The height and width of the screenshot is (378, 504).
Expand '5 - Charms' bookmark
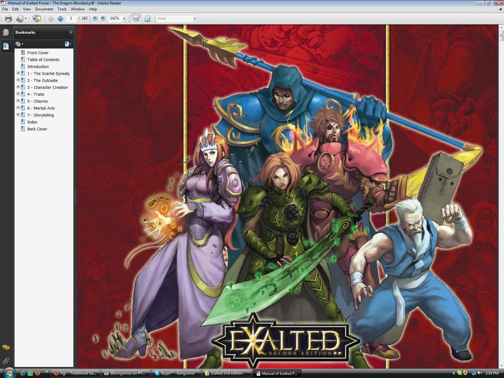pyautogui.click(x=18, y=101)
